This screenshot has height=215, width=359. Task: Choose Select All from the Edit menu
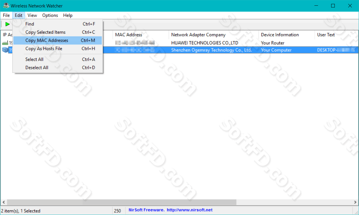coord(58,59)
